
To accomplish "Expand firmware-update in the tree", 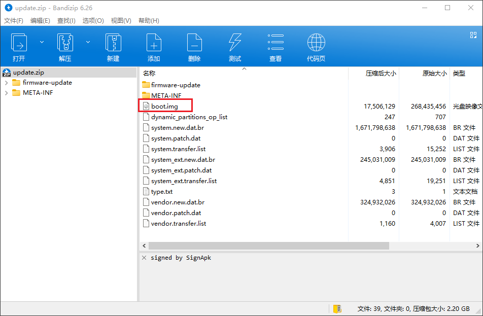I will (7, 83).
